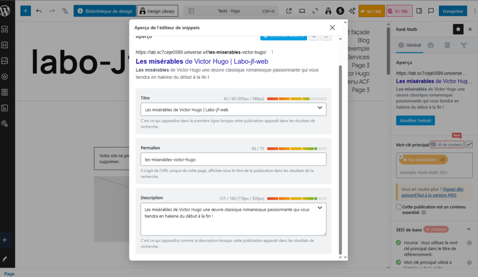Click the image icon in left sidebar
Screen dimensions: 478x277
coord(5,61)
